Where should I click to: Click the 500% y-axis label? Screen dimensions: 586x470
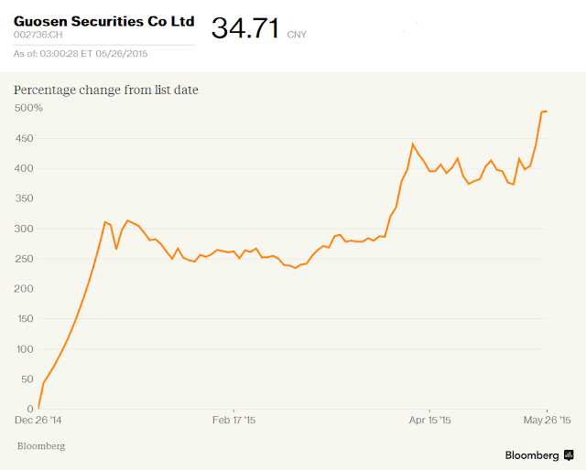(x=29, y=108)
